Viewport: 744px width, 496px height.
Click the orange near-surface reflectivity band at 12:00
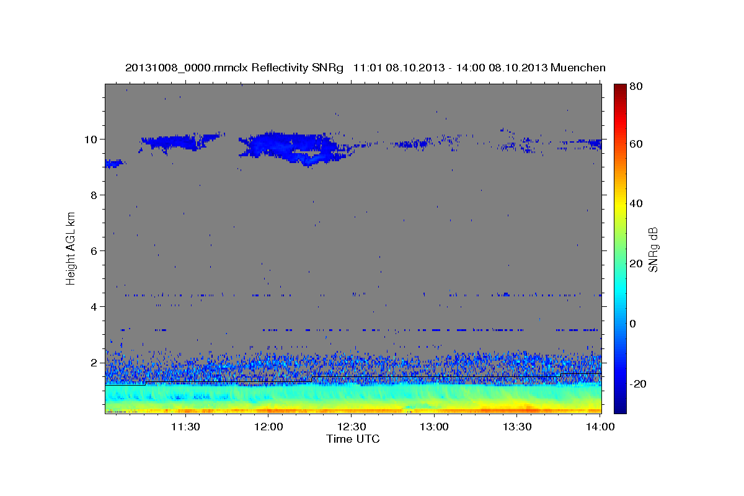point(268,410)
